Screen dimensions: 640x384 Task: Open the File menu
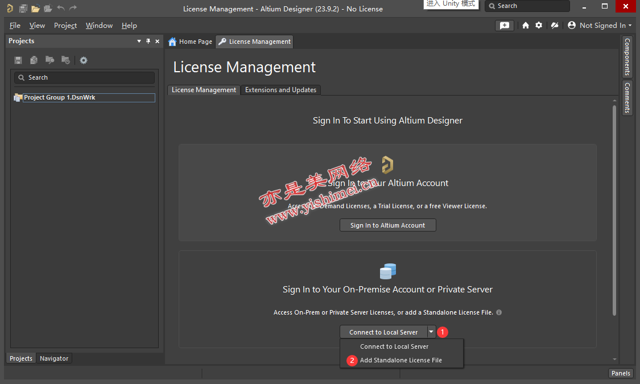[x=15, y=25]
